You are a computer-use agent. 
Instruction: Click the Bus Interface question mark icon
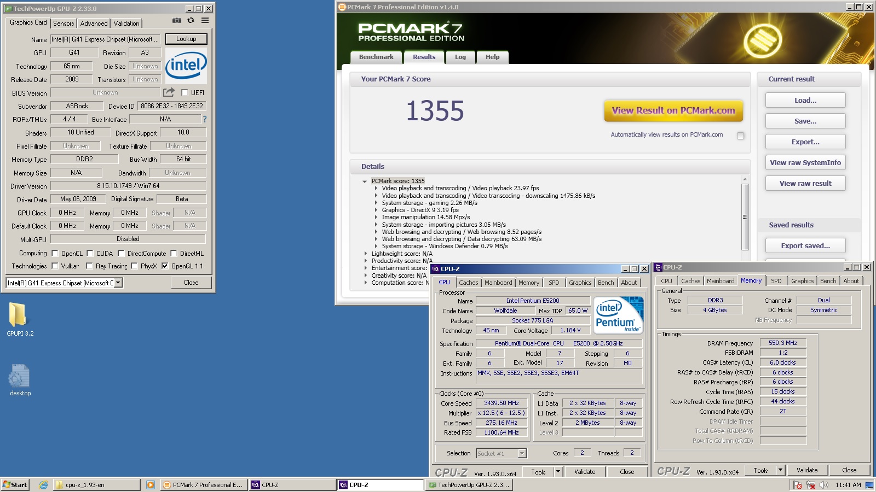tap(205, 119)
